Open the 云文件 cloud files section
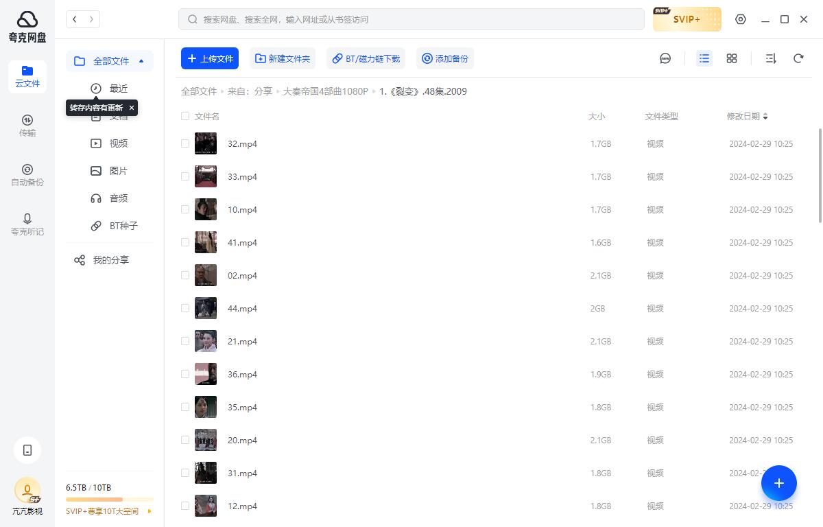The image size is (823, 527). 27,76
